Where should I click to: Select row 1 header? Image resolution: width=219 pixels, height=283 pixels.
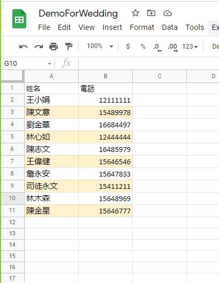click(x=13, y=88)
